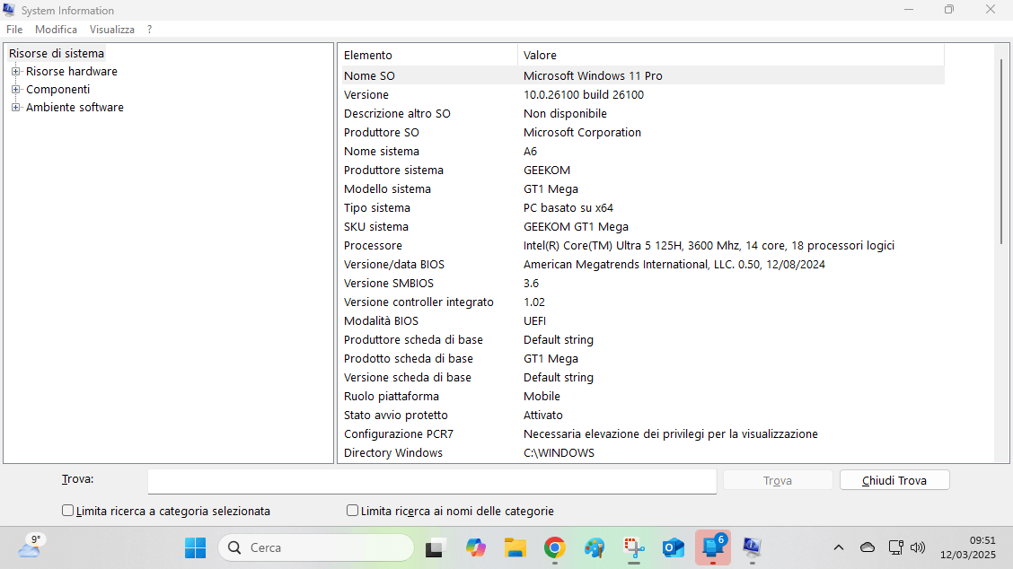Click the C:\WINDOWS directory value
The image size is (1013, 569).
(559, 452)
